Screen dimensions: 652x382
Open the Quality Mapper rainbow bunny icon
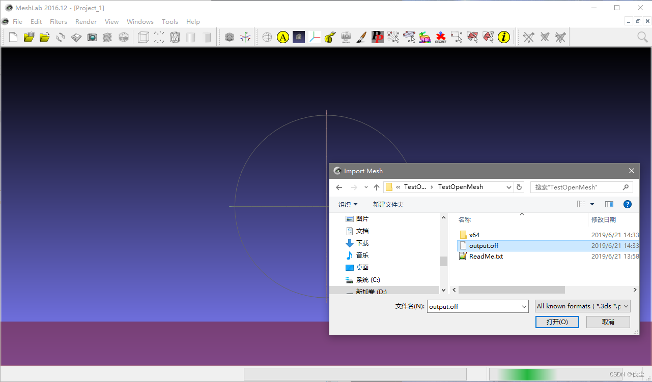[x=425, y=37]
